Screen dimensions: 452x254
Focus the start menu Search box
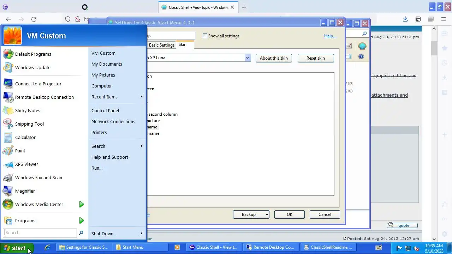point(40,233)
